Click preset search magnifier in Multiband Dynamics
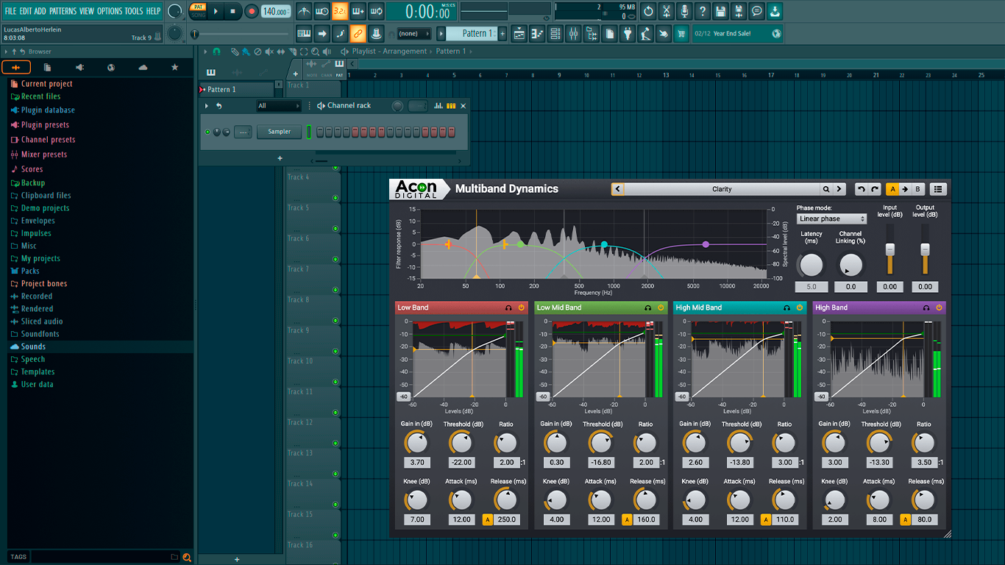 click(x=826, y=189)
